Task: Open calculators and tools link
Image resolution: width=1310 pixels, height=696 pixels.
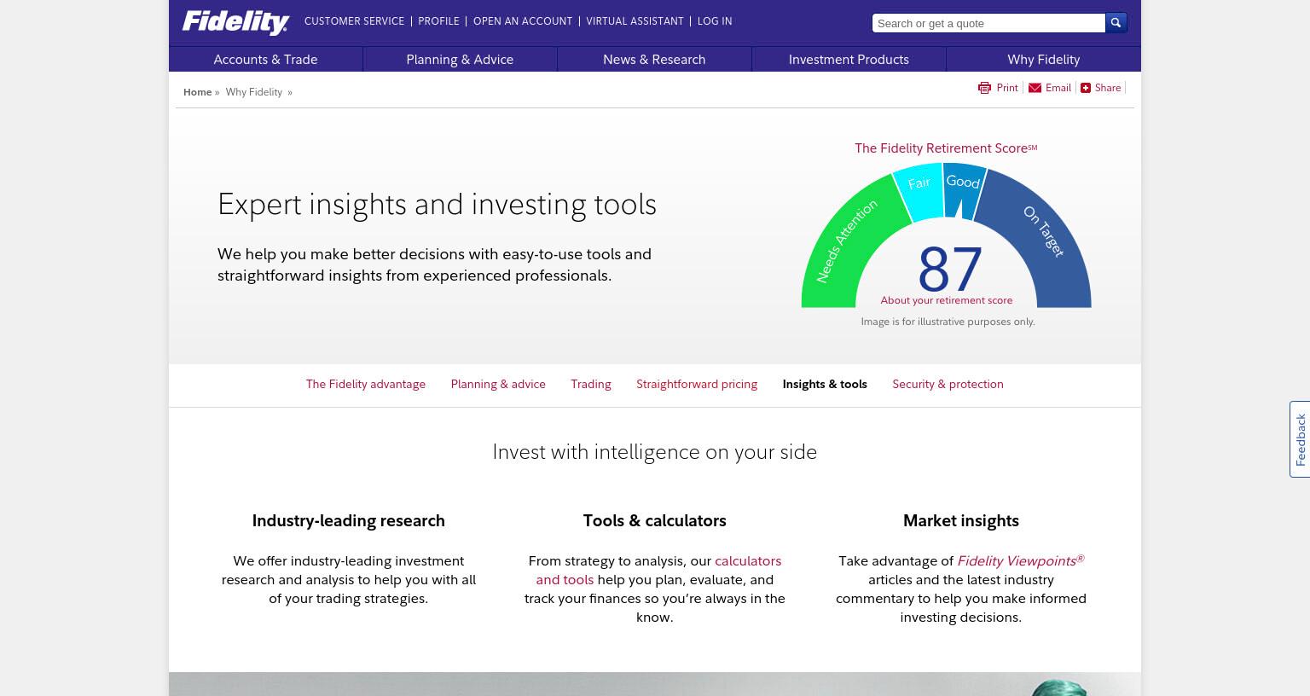Action: pyautogui.click(x=748, y=561)
